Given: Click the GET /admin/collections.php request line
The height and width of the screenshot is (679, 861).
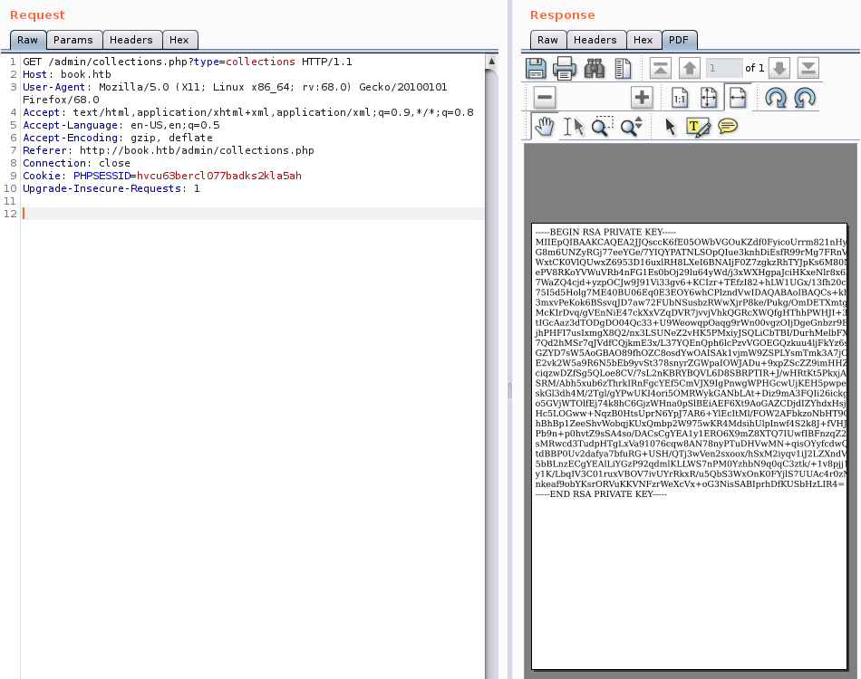Looking at the screenshot, I should click(188, 62).
